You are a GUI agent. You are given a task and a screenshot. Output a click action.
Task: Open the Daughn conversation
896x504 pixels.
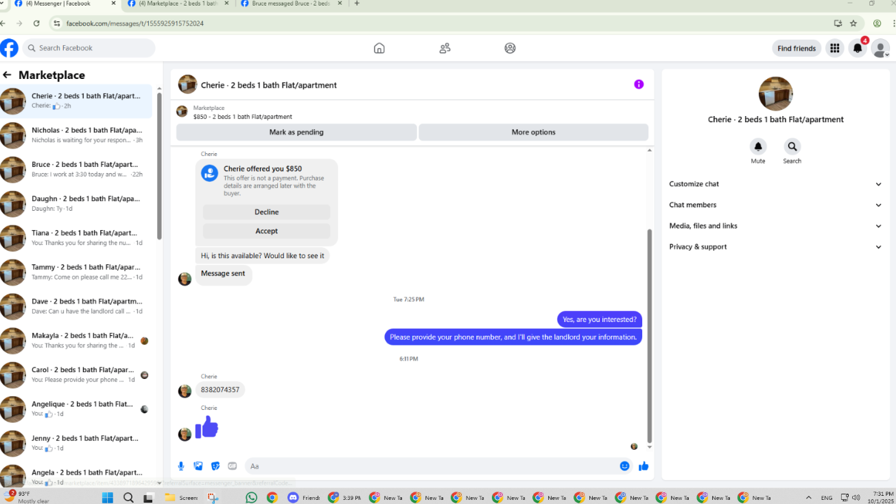coord(76,204)
